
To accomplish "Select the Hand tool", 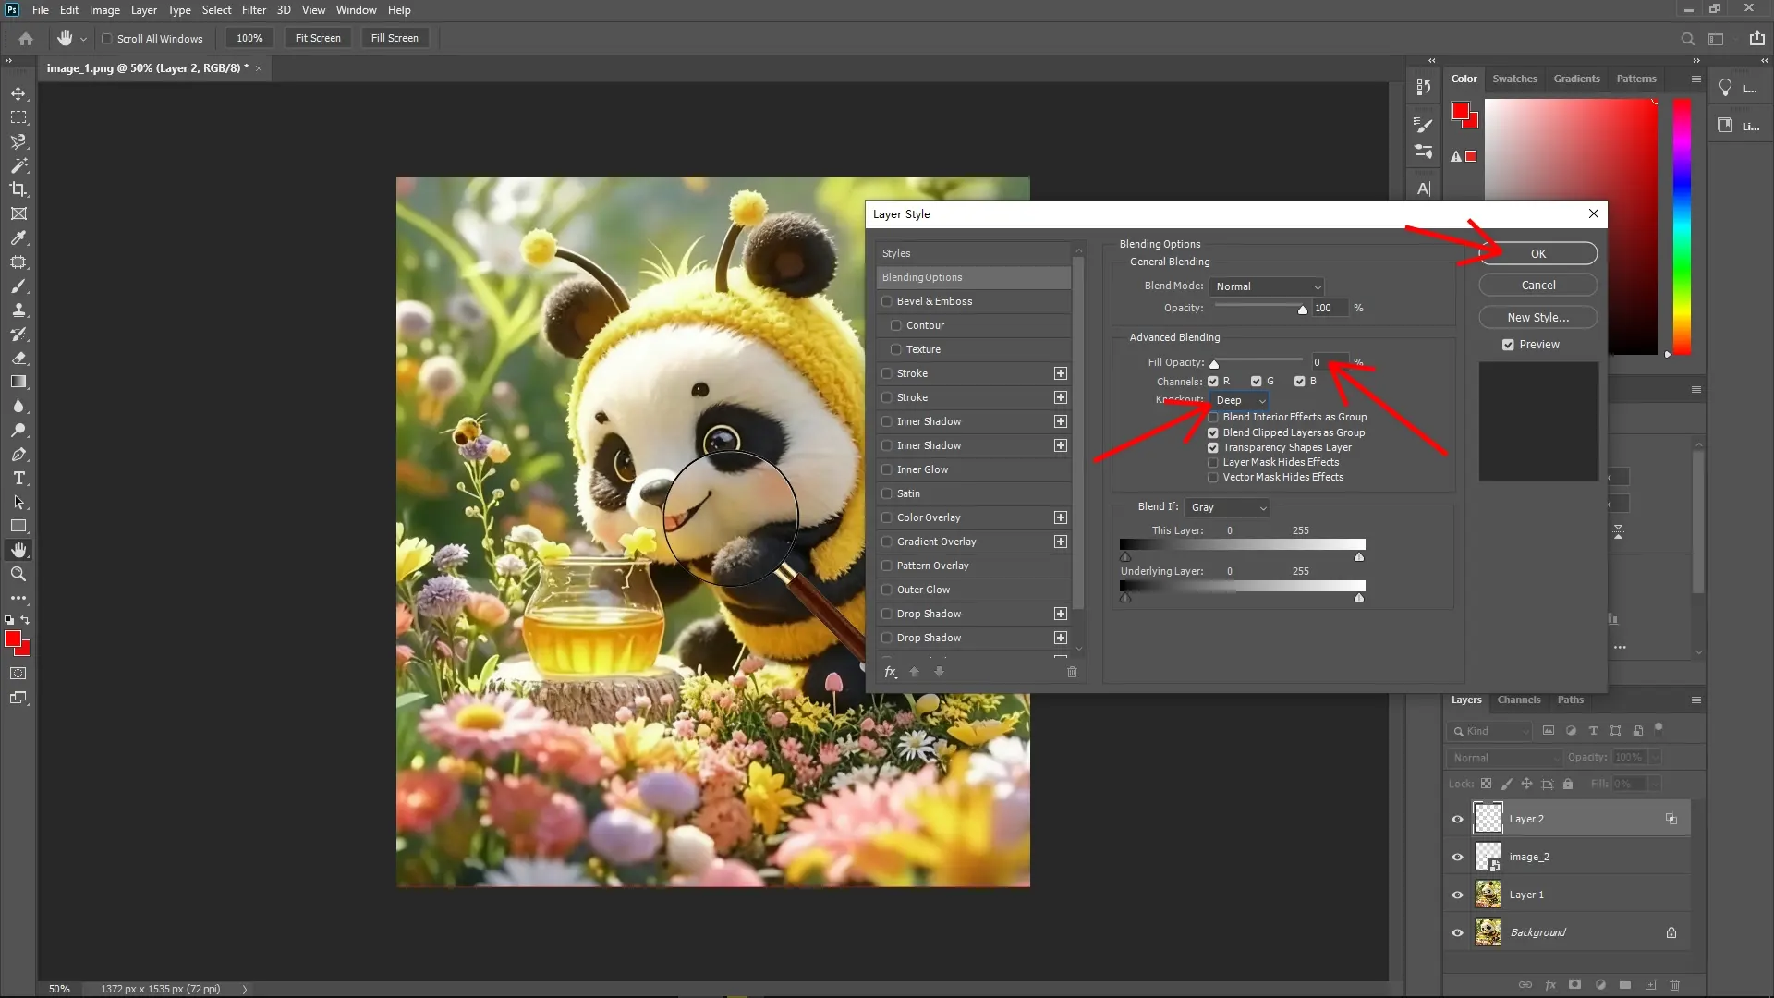I will [x=18, y=550].
